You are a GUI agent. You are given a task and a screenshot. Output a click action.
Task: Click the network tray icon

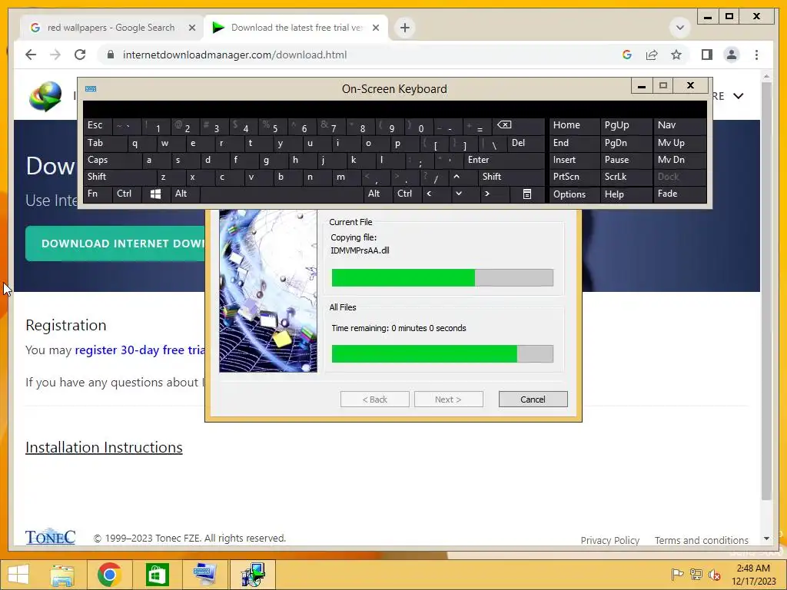[x=696, y=575]
